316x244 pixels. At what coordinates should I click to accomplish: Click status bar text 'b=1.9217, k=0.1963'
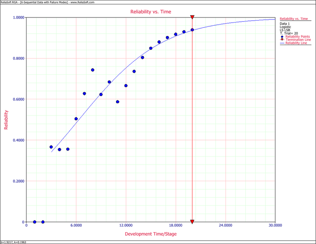tap(13, 242)
